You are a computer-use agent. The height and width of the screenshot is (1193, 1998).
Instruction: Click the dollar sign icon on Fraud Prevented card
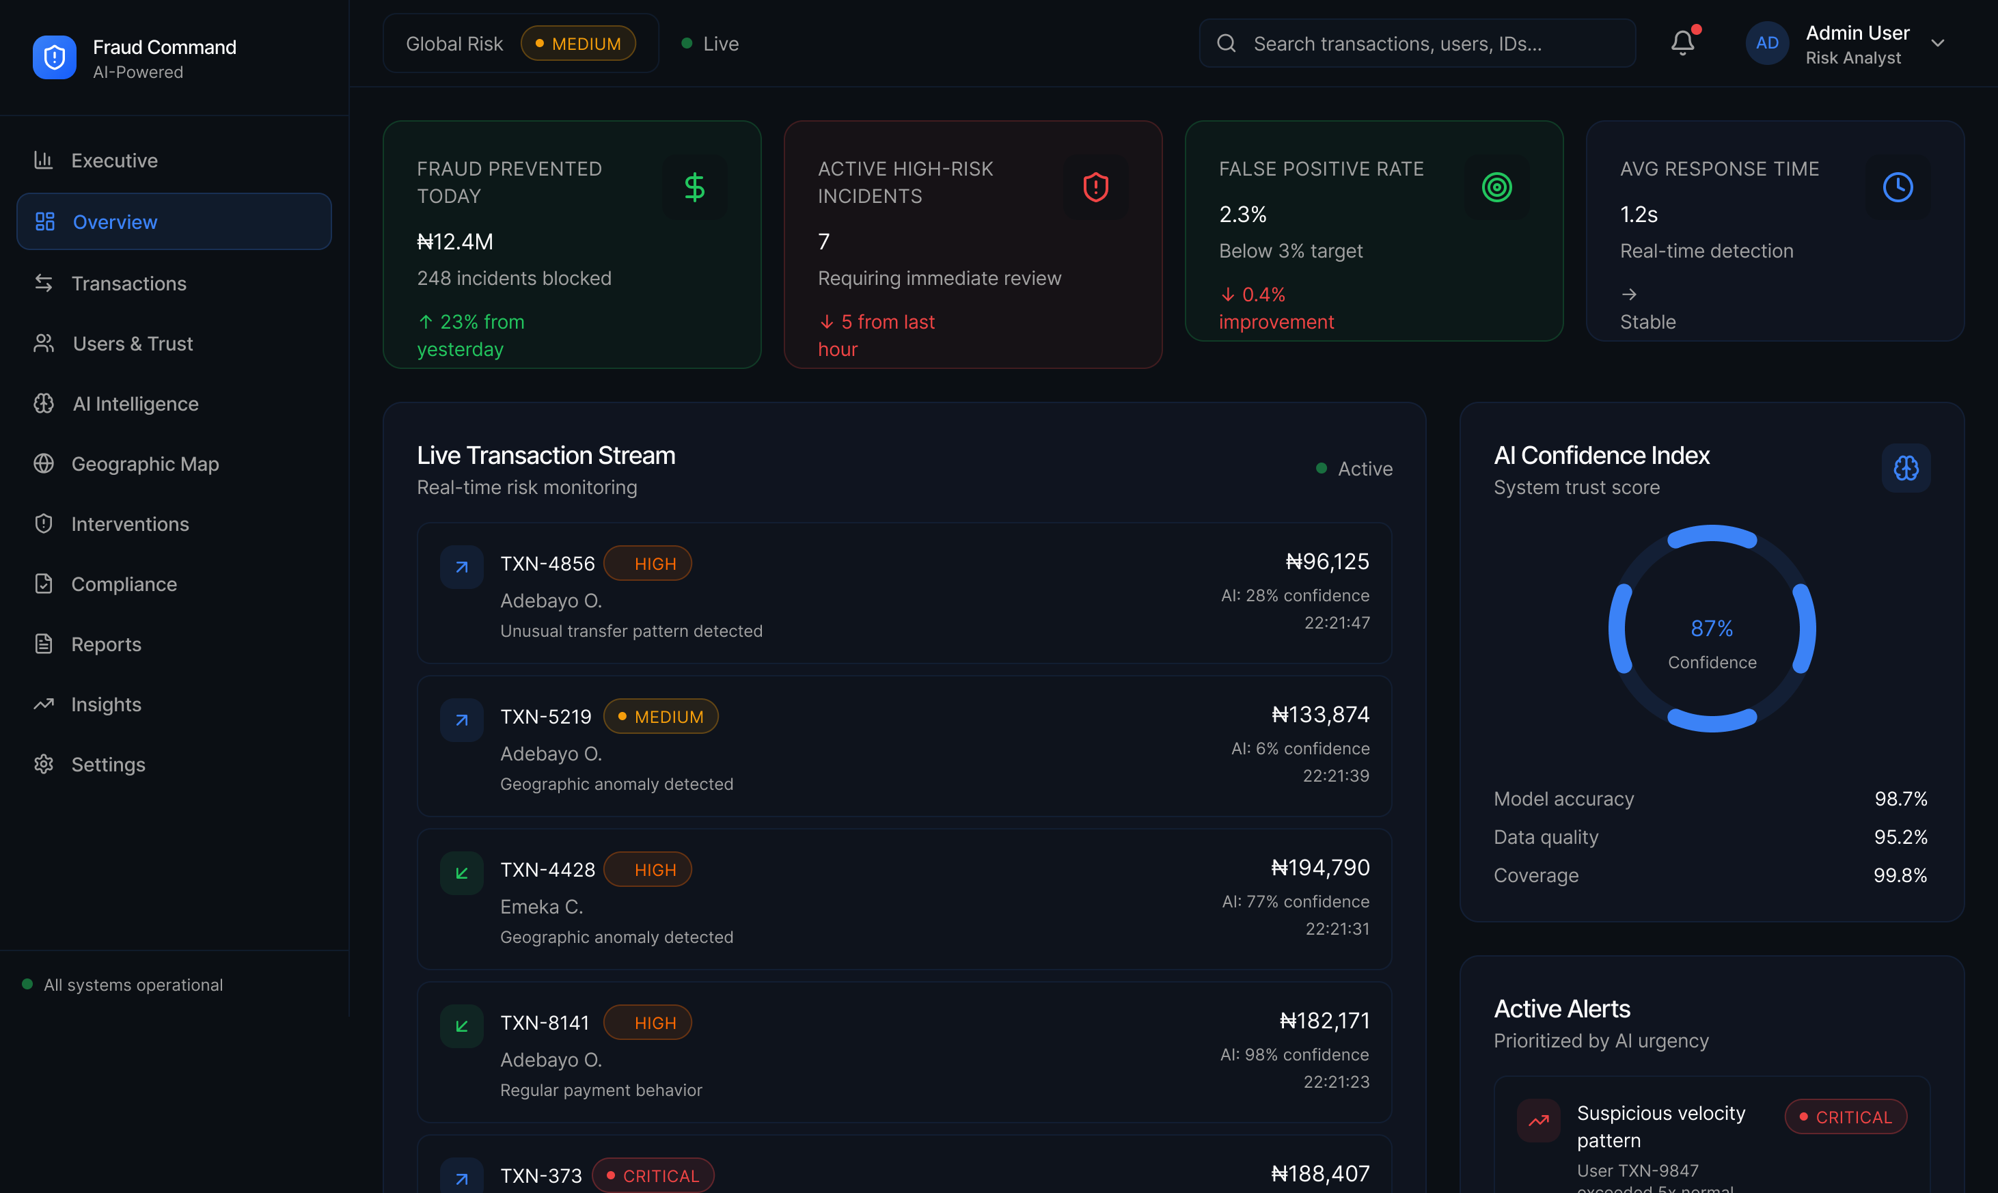click(694, 187)
